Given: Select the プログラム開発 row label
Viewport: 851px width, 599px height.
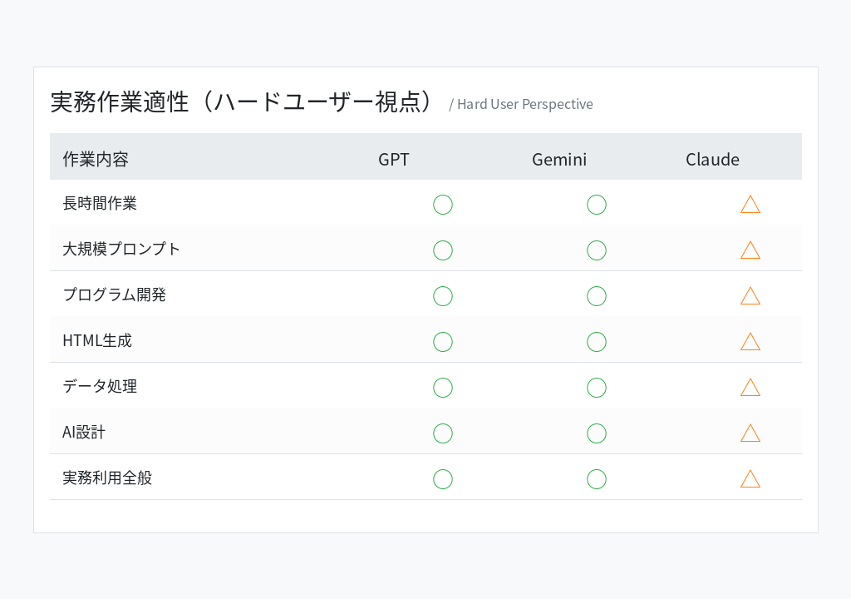Looking at the screenshot, I should (114, 295).
